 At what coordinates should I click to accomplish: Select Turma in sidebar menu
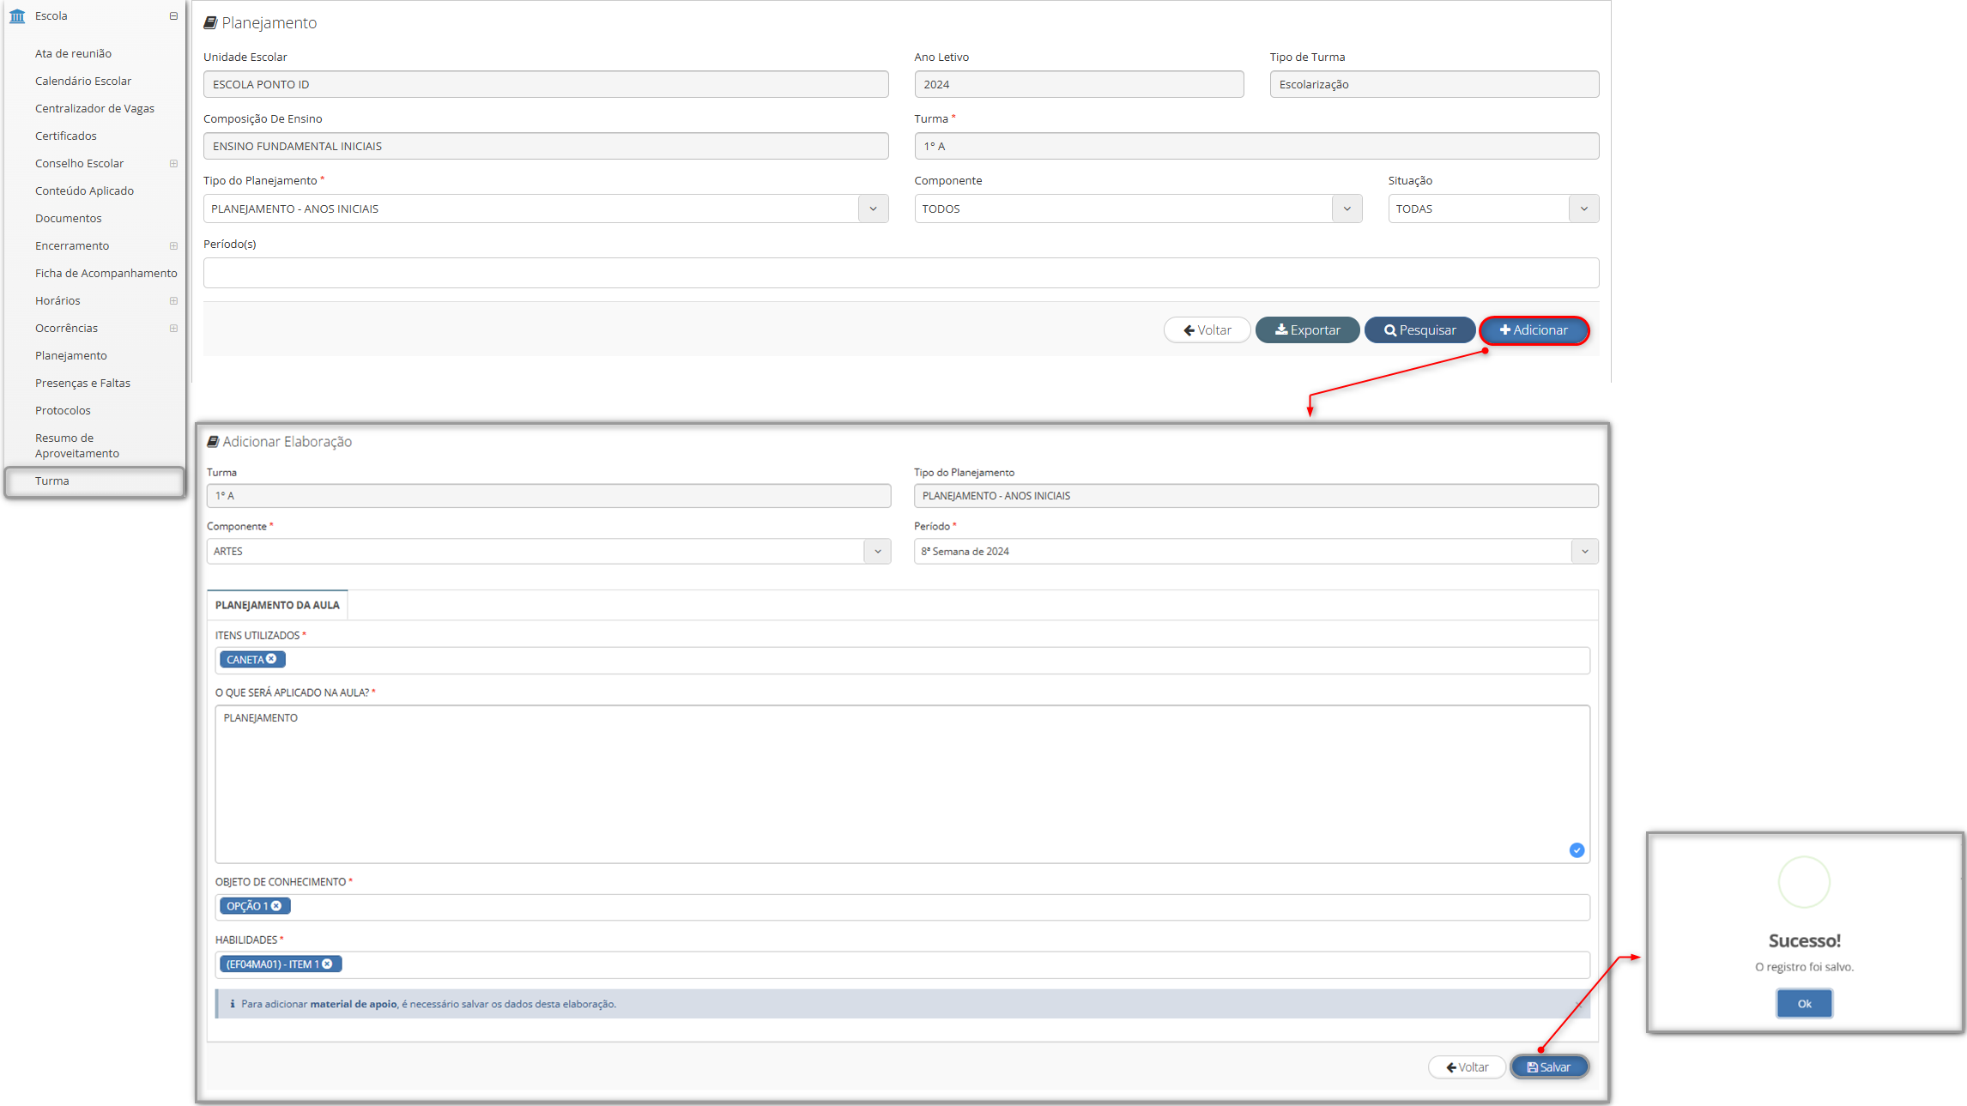pos(94,481)
